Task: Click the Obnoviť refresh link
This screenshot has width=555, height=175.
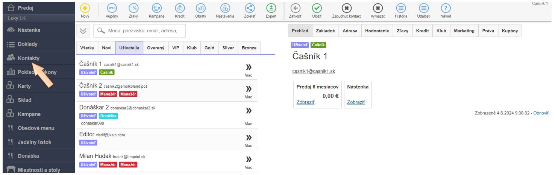Action: (x=541, y=113)
